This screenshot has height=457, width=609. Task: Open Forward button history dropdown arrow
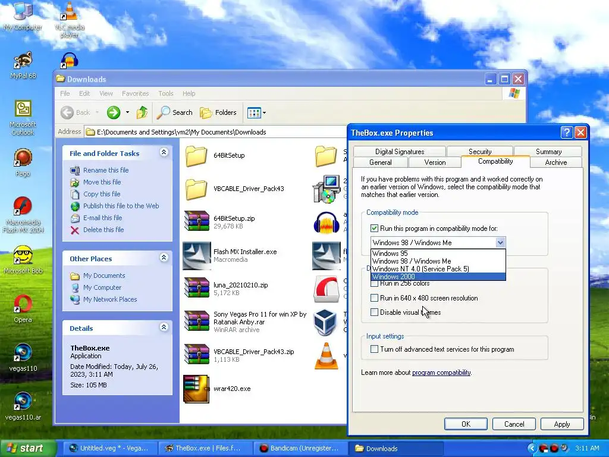127,112
